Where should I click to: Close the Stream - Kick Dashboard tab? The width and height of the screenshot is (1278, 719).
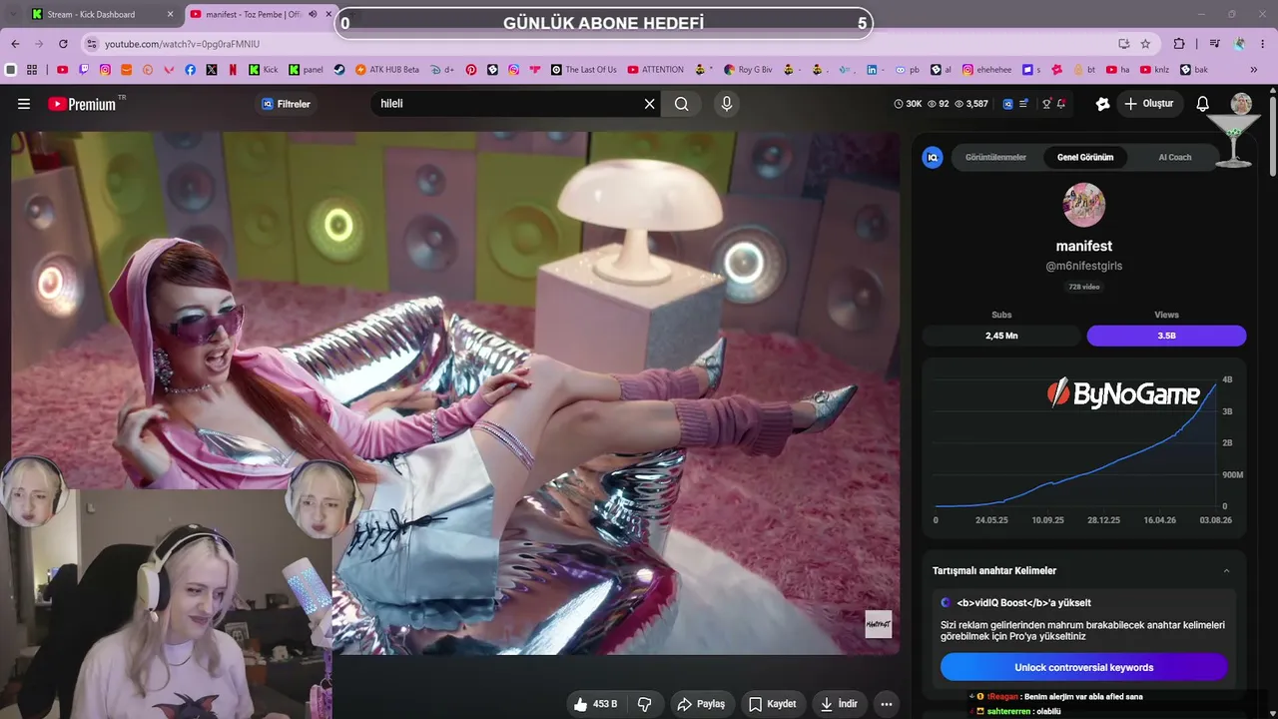[171, 14]
